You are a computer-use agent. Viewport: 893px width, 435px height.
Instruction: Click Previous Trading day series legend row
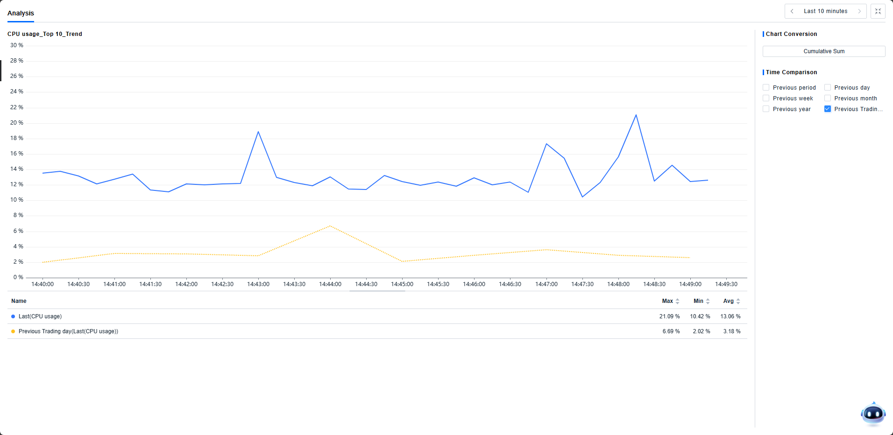coord(68,331)
